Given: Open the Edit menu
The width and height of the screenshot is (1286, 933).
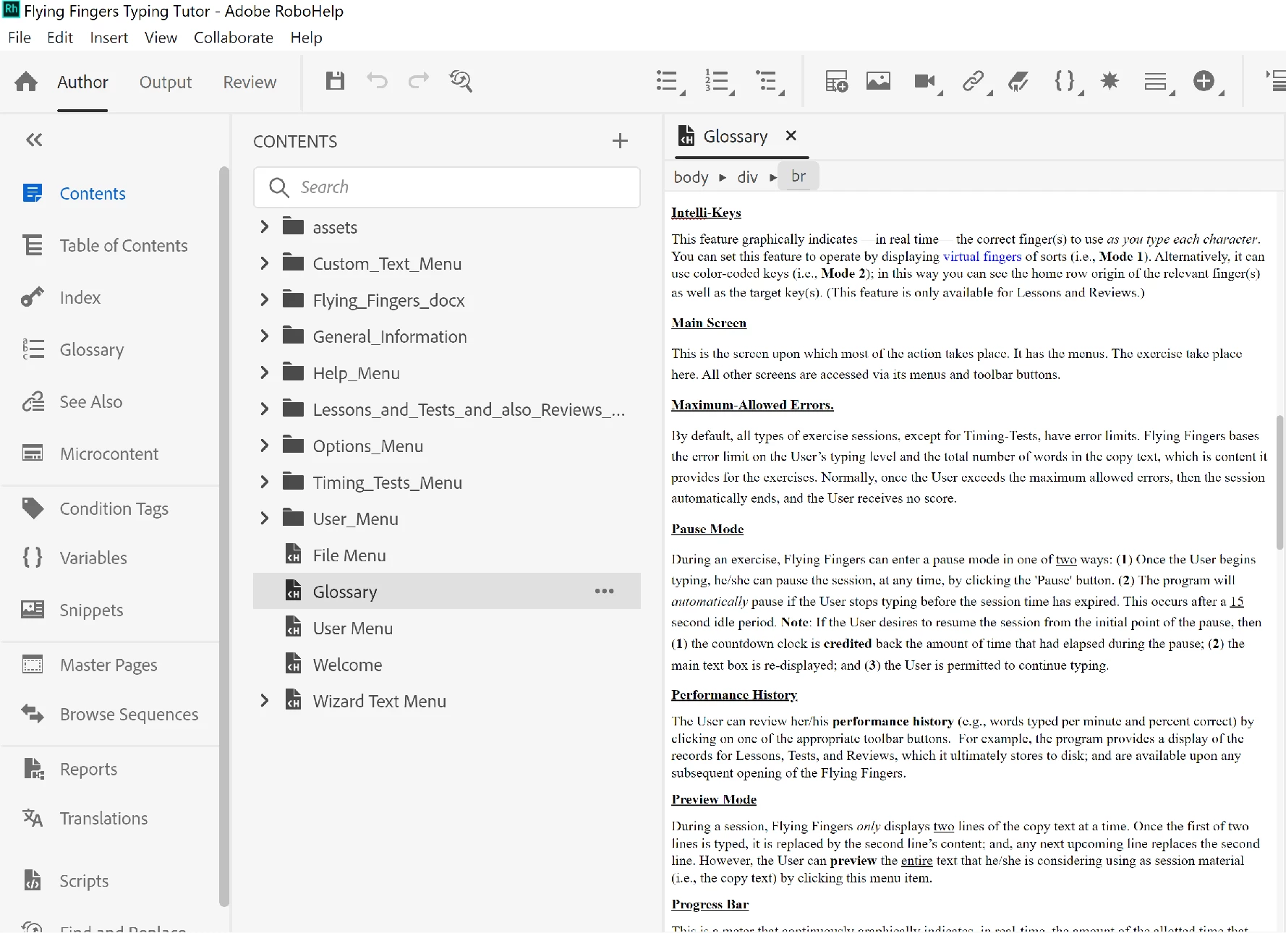Looking at the screenshot, I should pos(60,38).
